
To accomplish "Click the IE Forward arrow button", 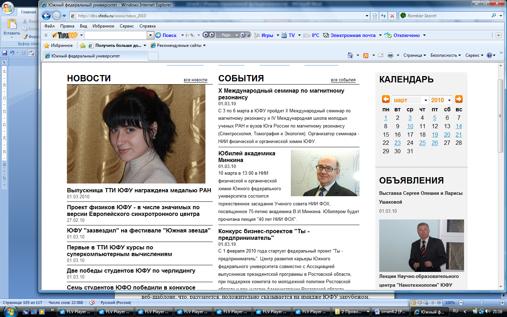I will 56,15.
